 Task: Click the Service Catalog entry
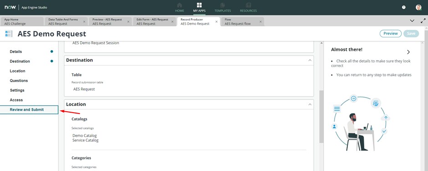pyautogui.click(x=86, y=140)
